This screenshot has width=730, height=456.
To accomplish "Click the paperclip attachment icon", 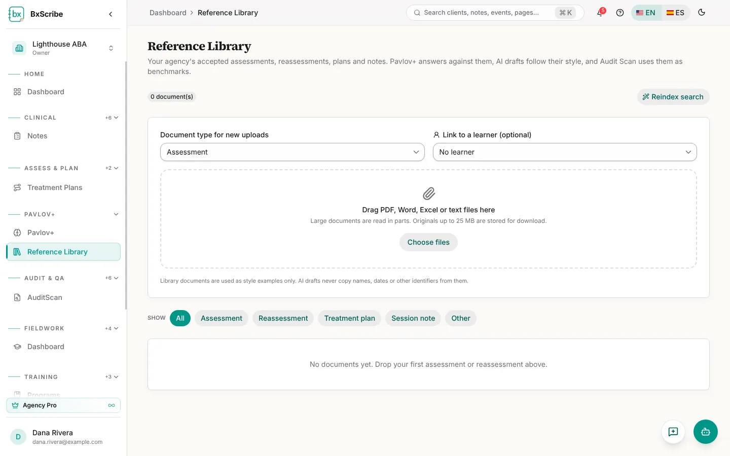I will (429, 194).
